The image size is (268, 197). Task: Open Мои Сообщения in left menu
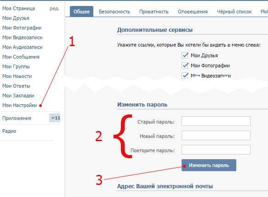click(21, 57)
